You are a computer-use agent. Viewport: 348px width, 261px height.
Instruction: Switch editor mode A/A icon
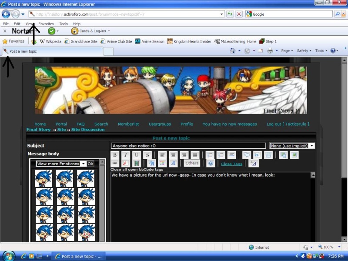click(x=253, y=164)
